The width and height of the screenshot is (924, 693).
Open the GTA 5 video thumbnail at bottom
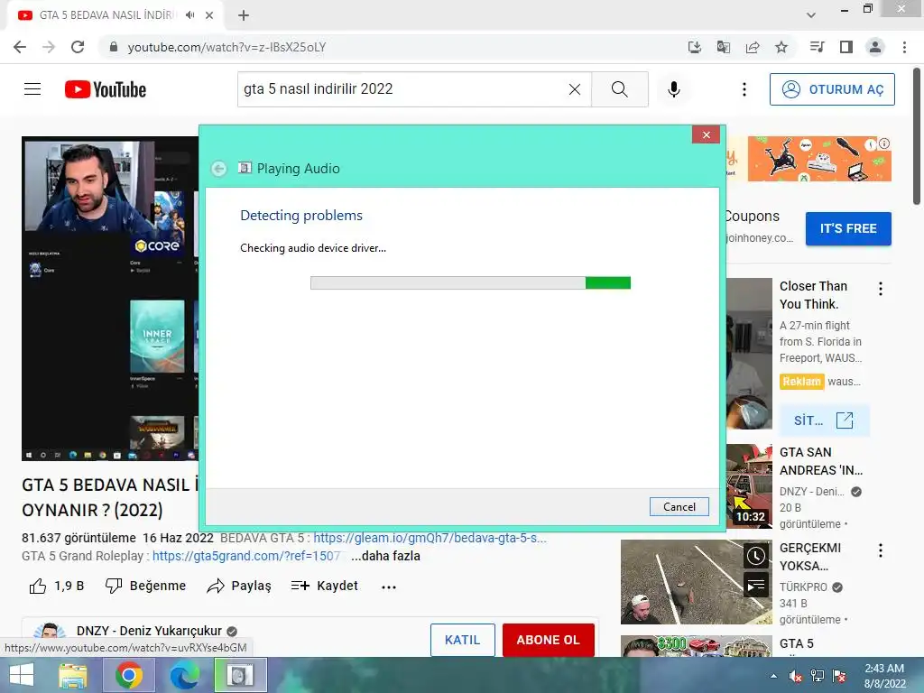(x=696, y=646)
